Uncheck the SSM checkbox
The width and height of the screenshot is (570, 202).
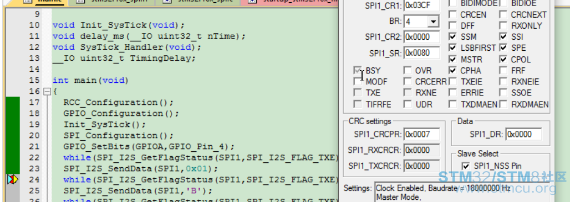coord(452,36)
